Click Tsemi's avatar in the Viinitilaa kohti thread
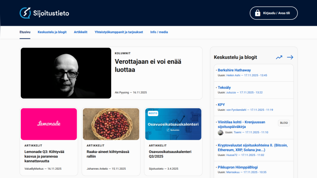The height and width of the screenshot is (178, 317). [220, 132]
